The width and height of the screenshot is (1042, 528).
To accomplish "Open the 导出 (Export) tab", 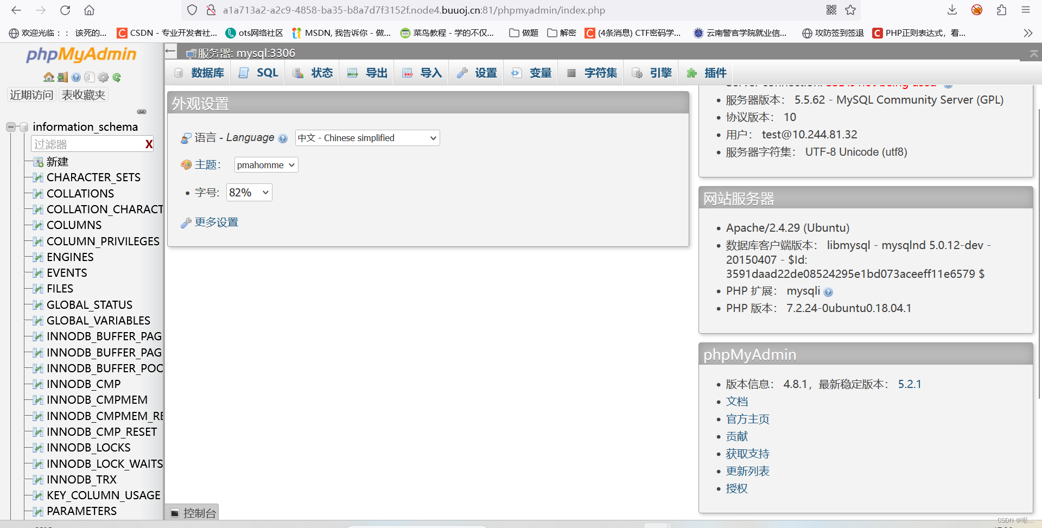I will tap(367, 73).
